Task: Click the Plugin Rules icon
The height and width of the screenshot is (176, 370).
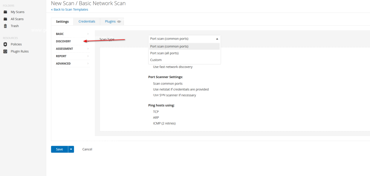Action: click(5, 51)
